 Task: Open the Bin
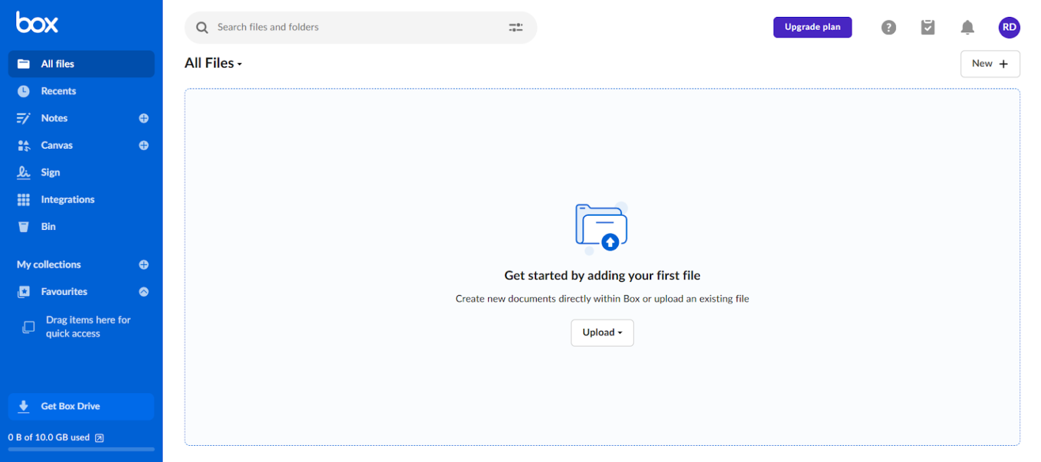coord(48,226)
